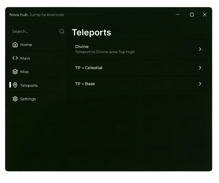This screenshot has width=219, height=183.
Task: Click the TP Base chevron arrow
Action: click(x=200, y=84)
